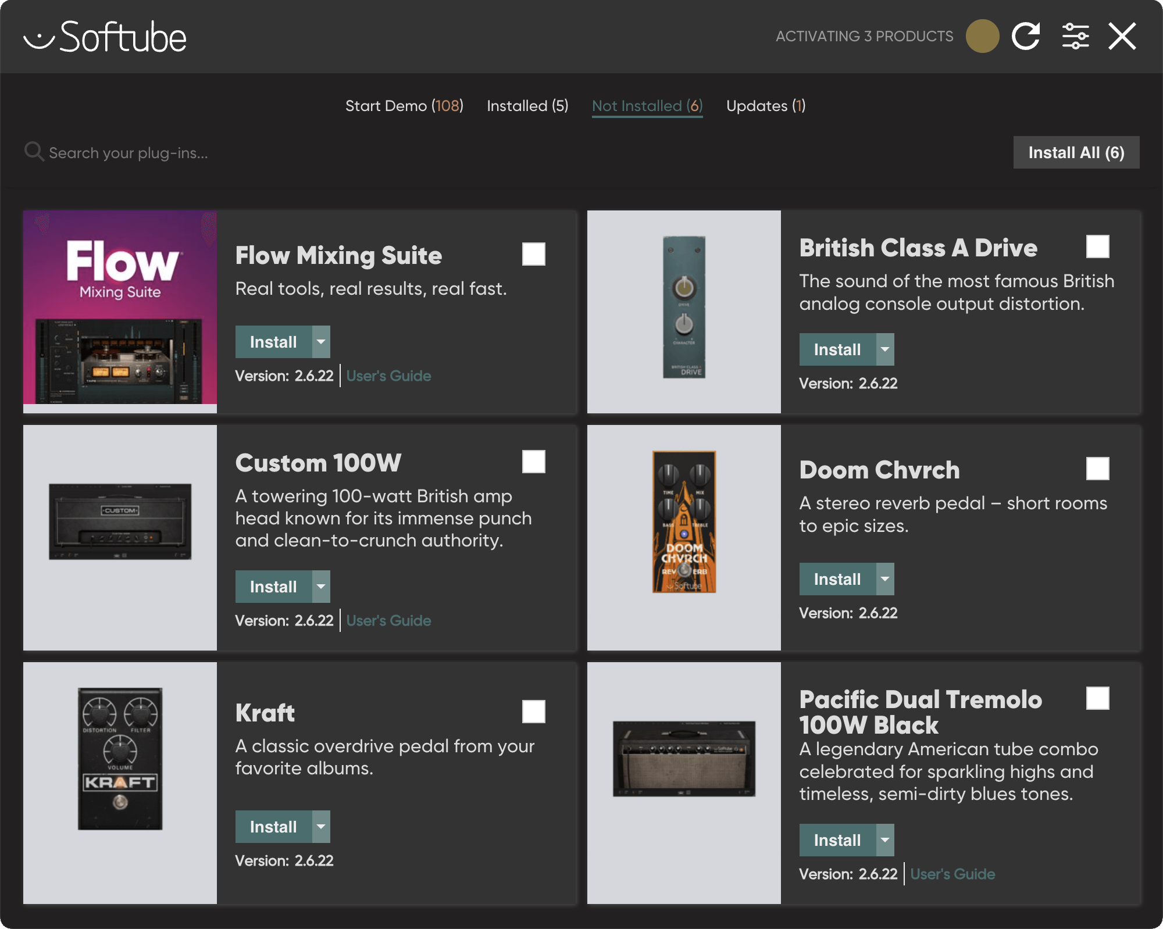The image size is (1163, 929).
Task: Refresh the product list
Action: pos(1026,36)
